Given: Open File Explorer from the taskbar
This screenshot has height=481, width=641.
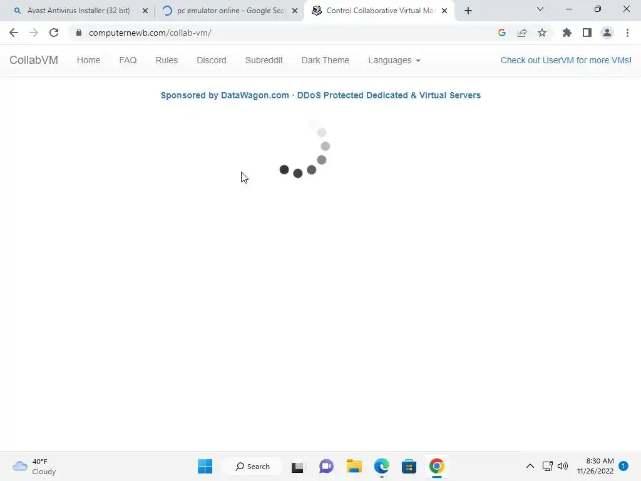Looking at the screenshot, I should [354, 466].
